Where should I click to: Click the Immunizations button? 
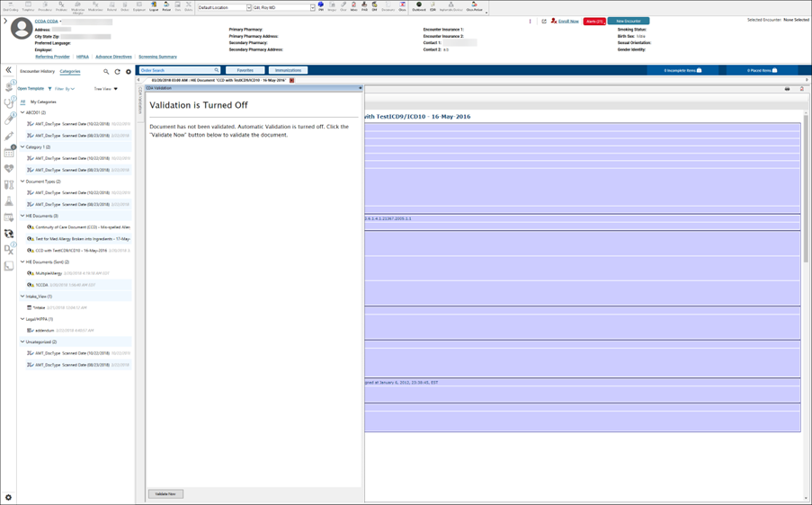288,70
